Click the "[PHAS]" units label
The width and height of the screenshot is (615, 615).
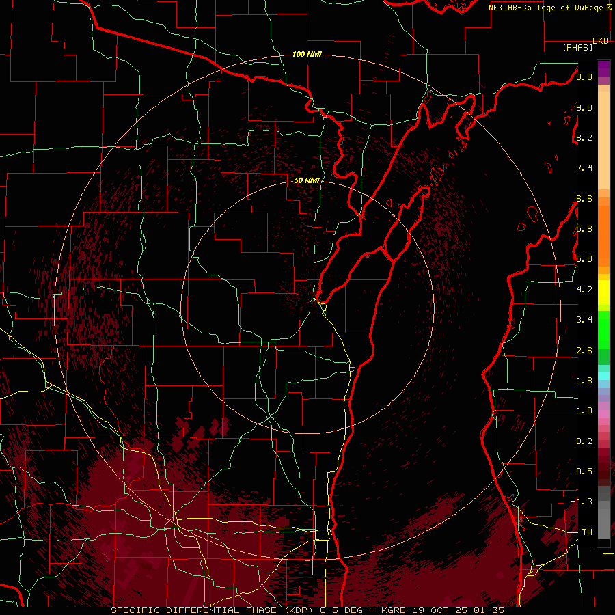coord(577,47)
